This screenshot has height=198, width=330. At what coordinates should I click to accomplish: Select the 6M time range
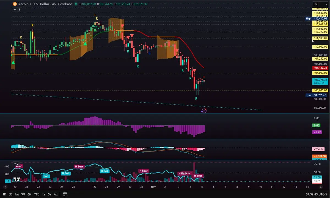(x=30, y=194)
